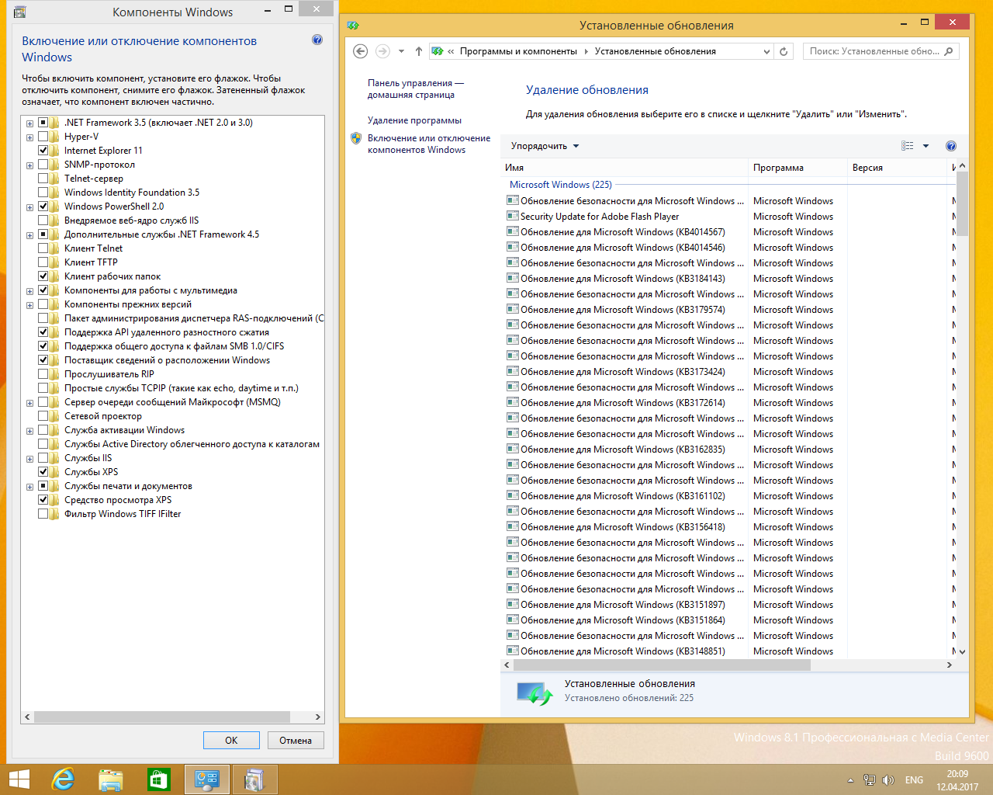Uncheck Клиент рабочих папок
The width and height of the screenshot is (993, 795).
[x=43, y=276]
